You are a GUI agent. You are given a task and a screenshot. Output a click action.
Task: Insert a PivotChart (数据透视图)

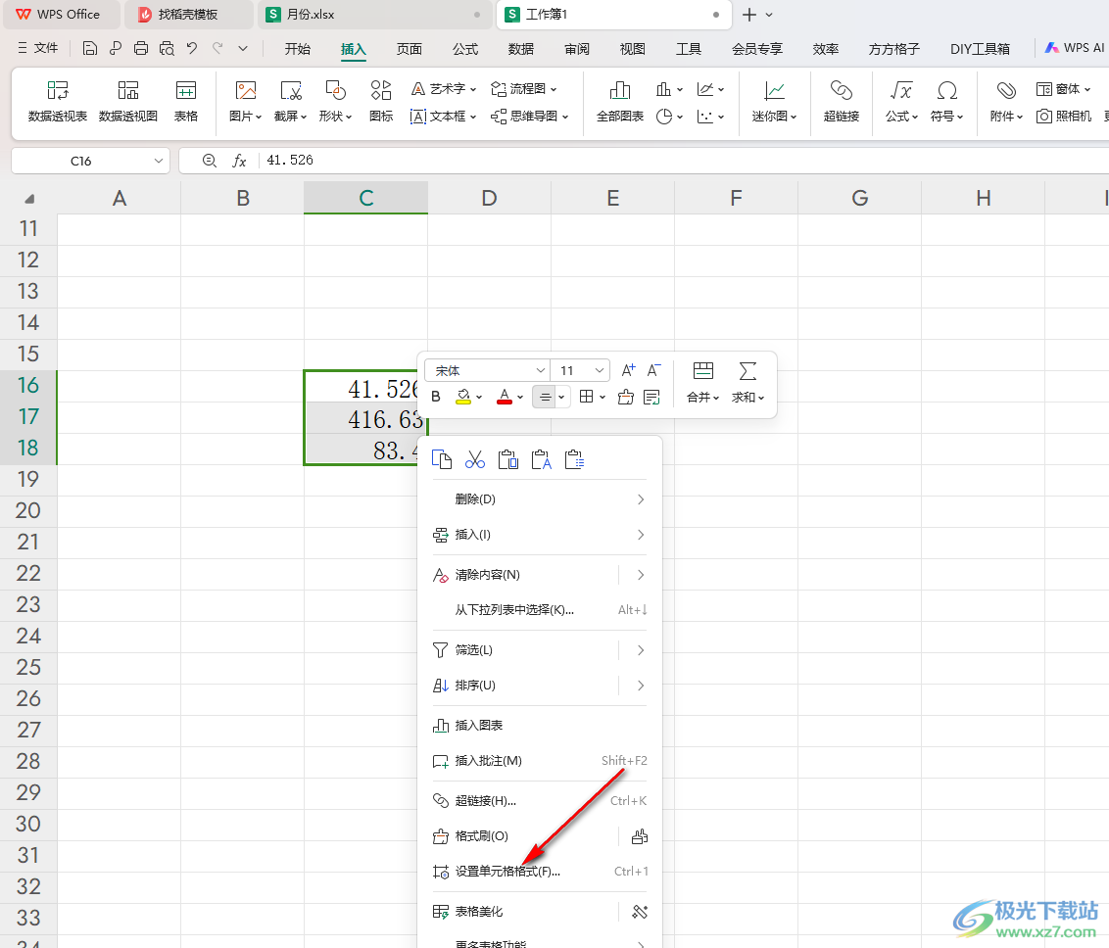tap(128, 102)
